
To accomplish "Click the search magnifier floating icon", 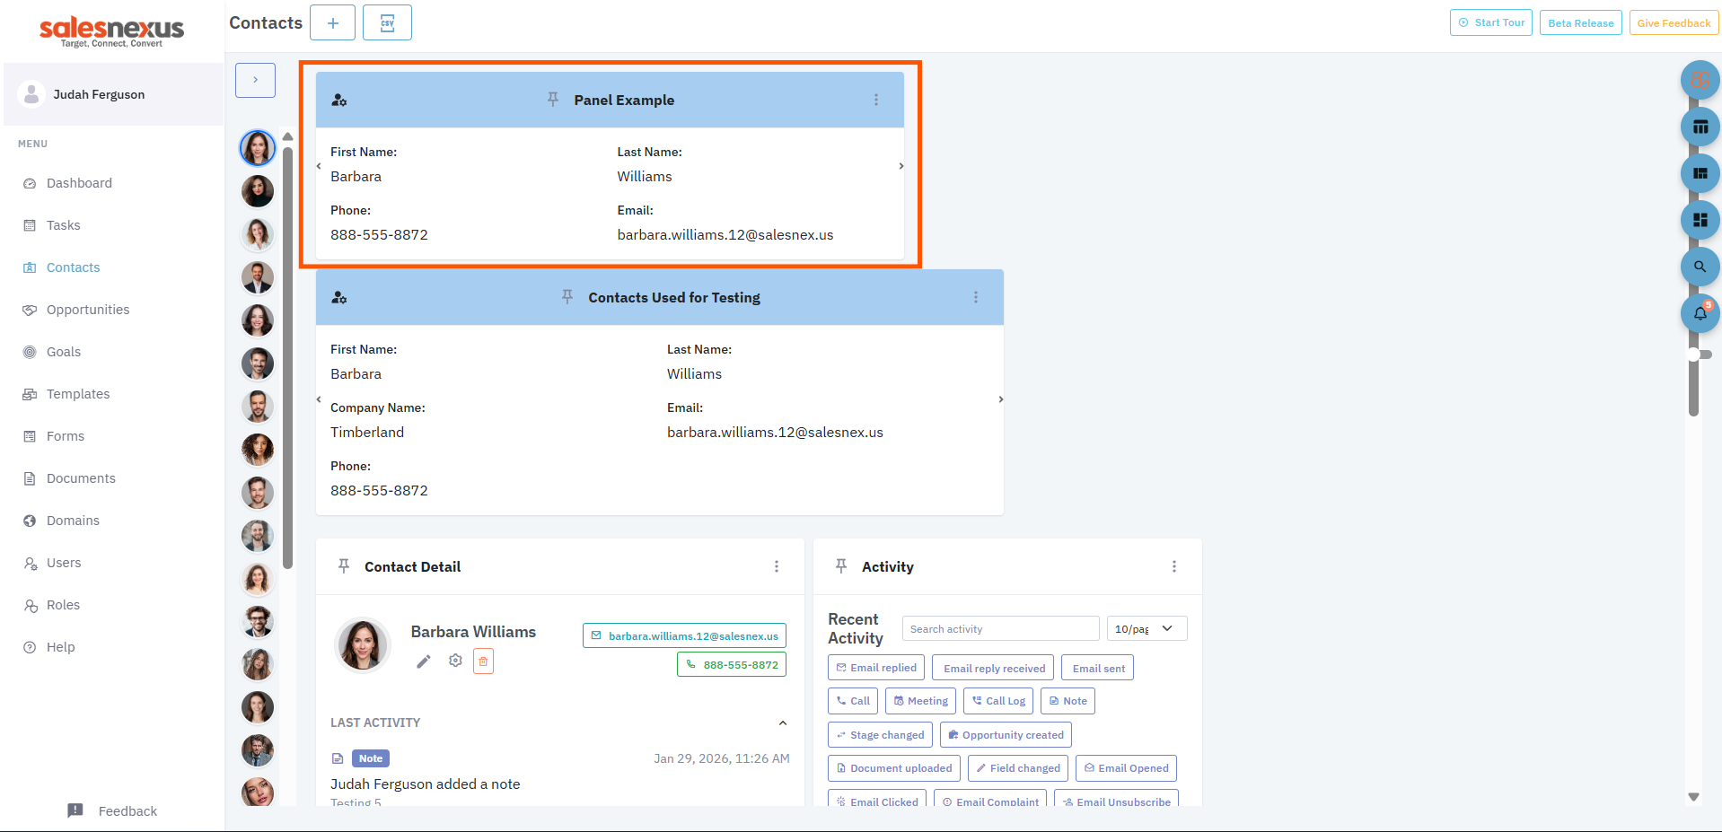I will pyautogui.click(x=1700, y=267).
